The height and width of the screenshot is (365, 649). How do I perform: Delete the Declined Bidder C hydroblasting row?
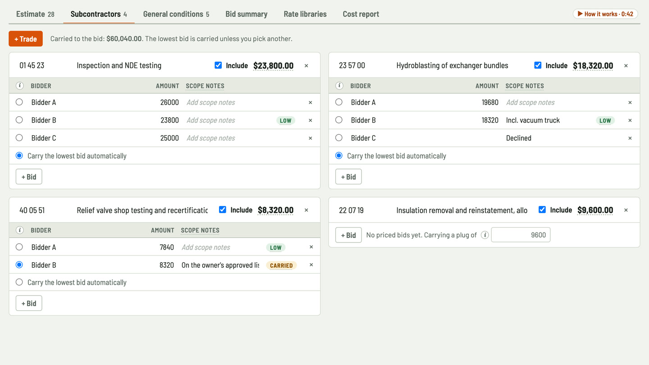click(x=630, y=138)
